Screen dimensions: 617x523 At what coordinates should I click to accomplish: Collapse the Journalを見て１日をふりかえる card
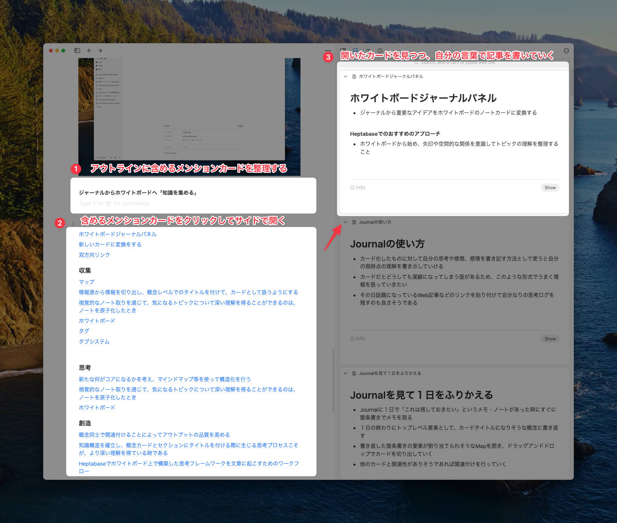click(x=345, y=373)
